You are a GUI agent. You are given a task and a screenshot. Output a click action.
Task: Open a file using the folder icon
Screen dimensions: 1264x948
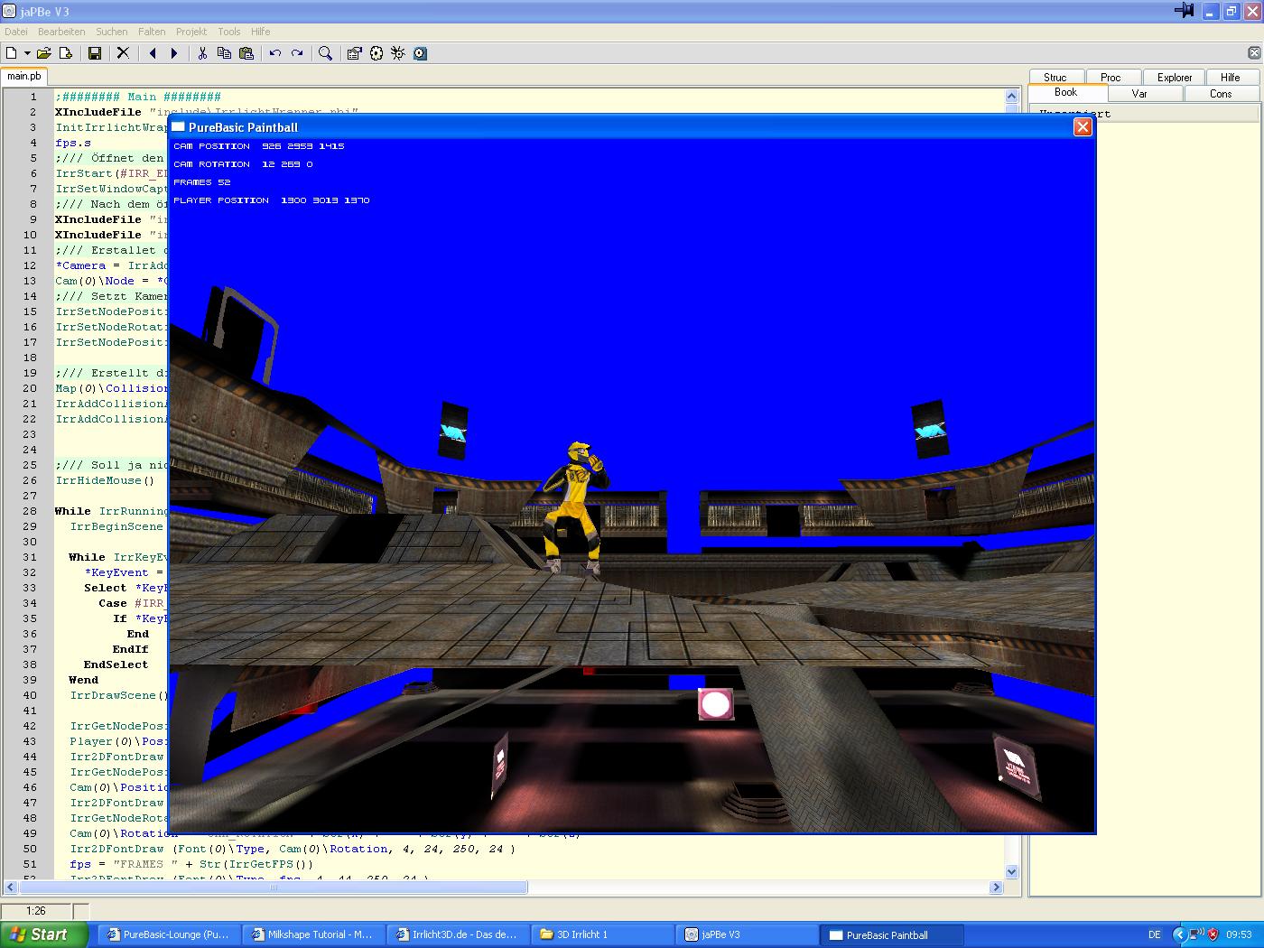tap(43, 53)
